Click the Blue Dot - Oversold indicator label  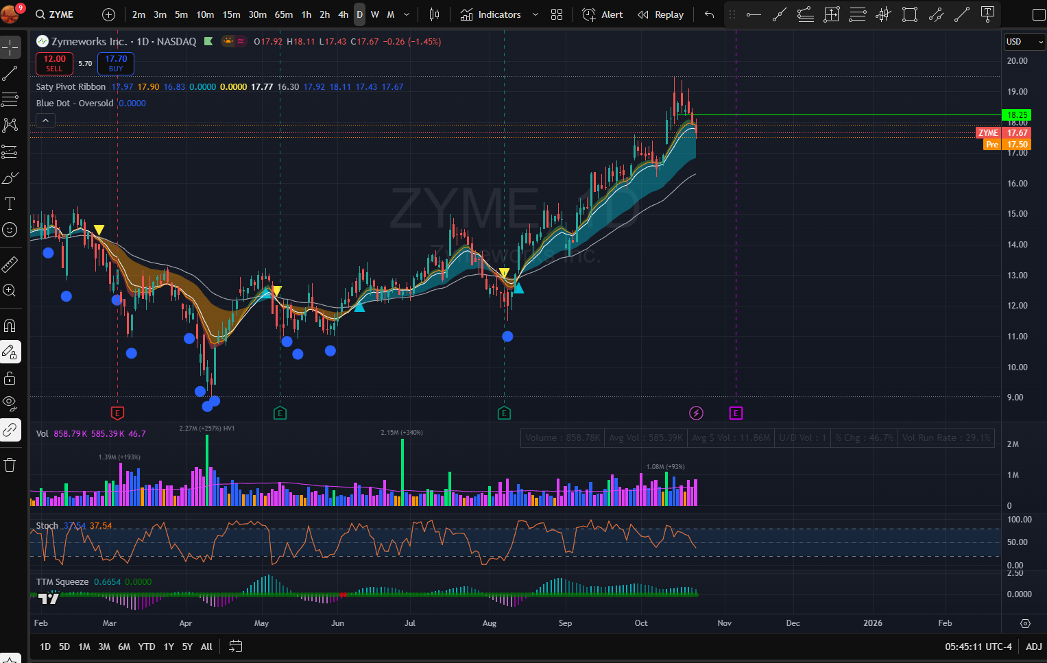pyautogui.click(x=75, y=104)
